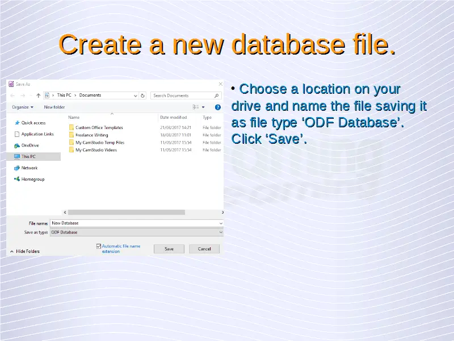Collapse the dialog with Hide Folders

[x=24, y=251]
